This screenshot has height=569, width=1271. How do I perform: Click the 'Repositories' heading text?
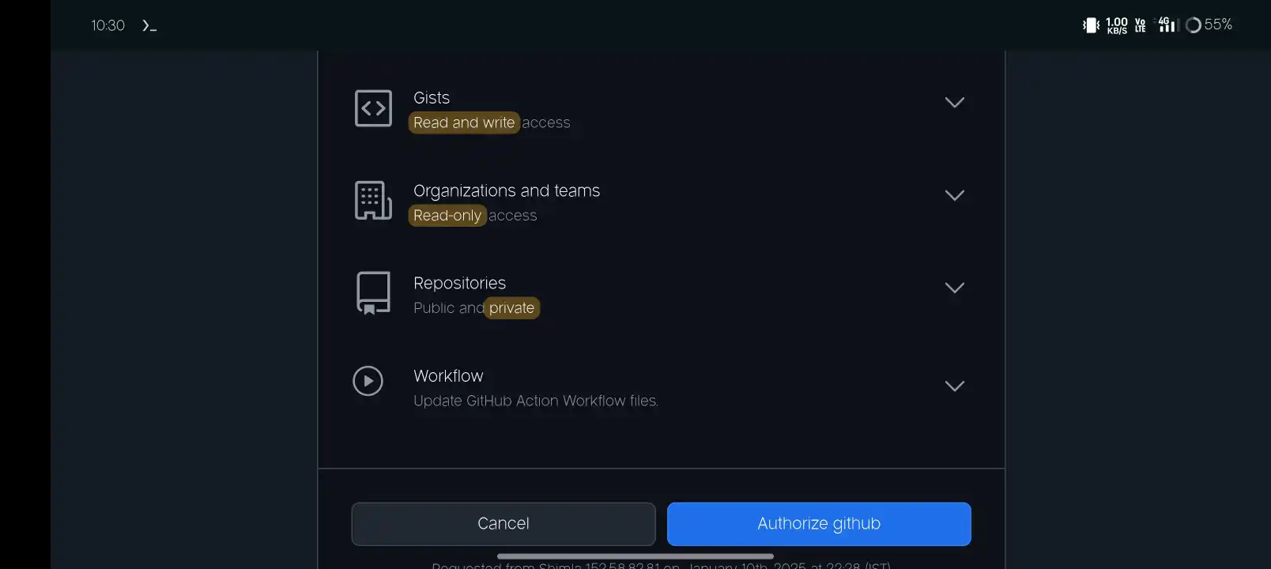point(459,283)
